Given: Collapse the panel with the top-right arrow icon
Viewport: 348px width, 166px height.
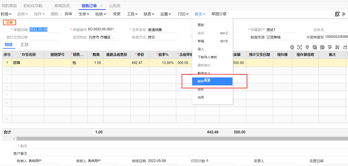Looking at the screenshot, I should pos(344,14).
